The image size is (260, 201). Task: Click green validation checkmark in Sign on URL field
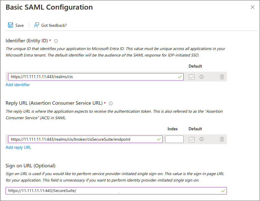click(x=223, y=191)
